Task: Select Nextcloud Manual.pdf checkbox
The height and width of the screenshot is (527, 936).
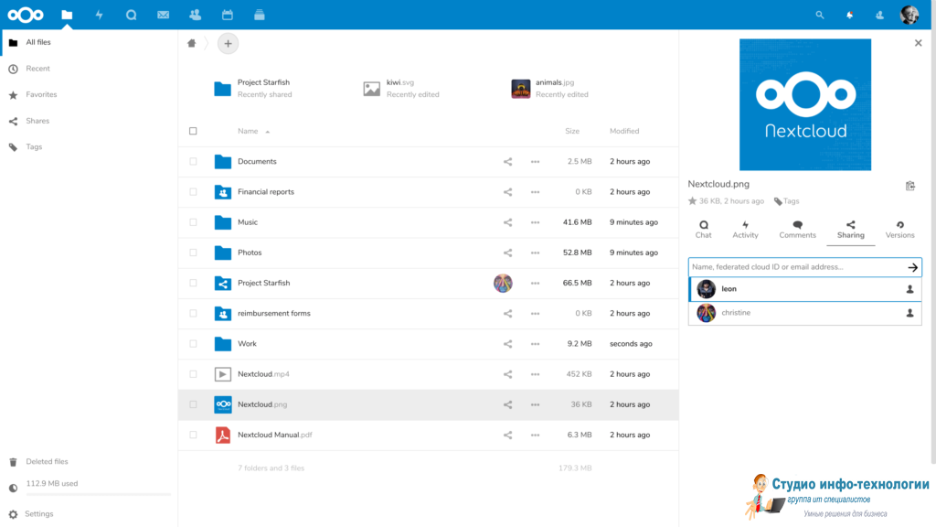Action: click(193, 435)
